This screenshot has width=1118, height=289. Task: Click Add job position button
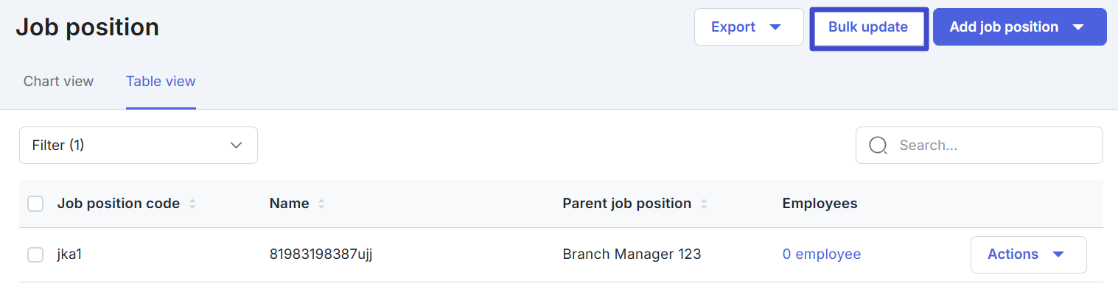(1020, 27)
